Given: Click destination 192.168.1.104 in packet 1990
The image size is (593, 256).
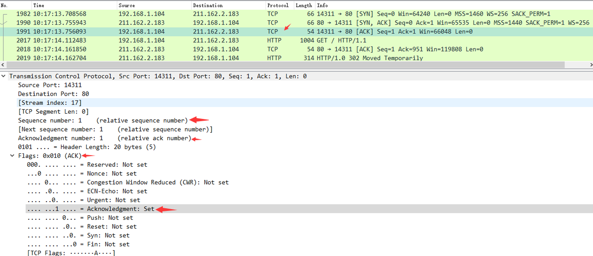Looking at the screenshot, I should tap(216, 23).
